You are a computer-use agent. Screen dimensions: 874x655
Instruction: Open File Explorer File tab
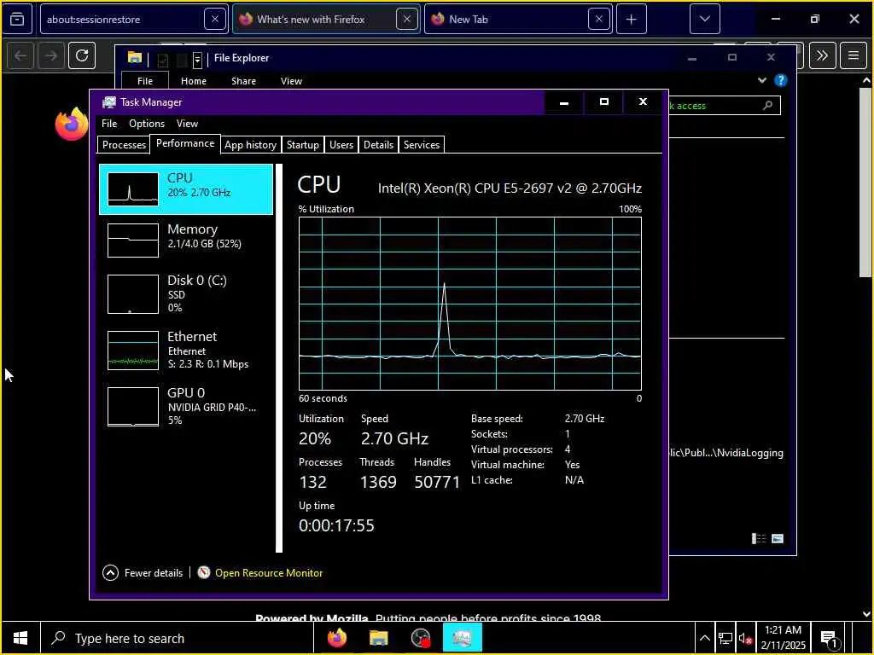point(145,81)
